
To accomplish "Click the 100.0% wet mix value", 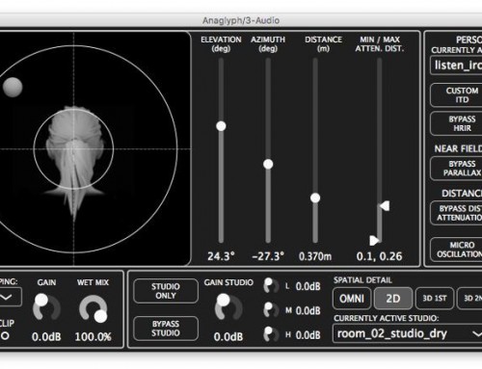I will [x=94, y=336].
